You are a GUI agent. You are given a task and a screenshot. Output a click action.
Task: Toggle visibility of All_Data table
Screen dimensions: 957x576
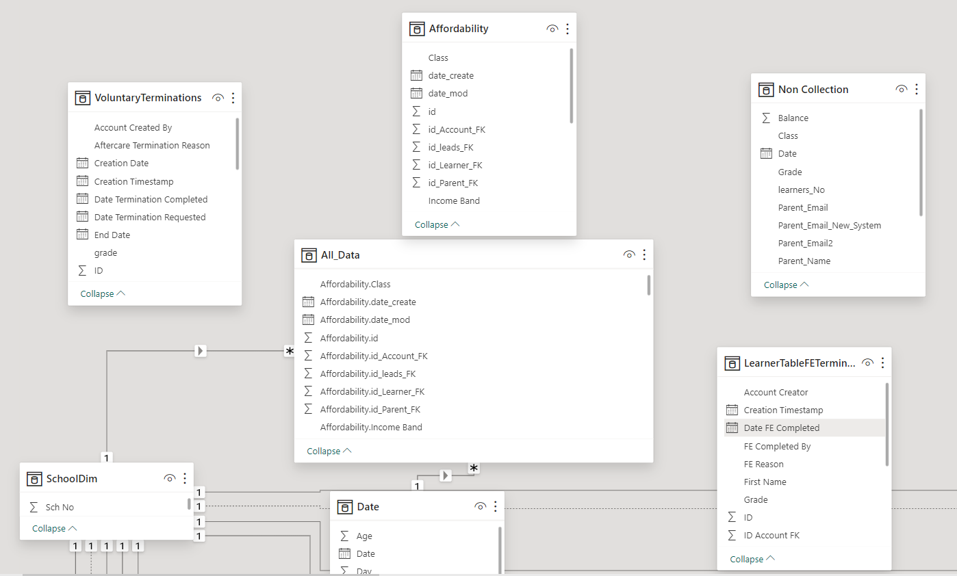click(x=629, y=254)
